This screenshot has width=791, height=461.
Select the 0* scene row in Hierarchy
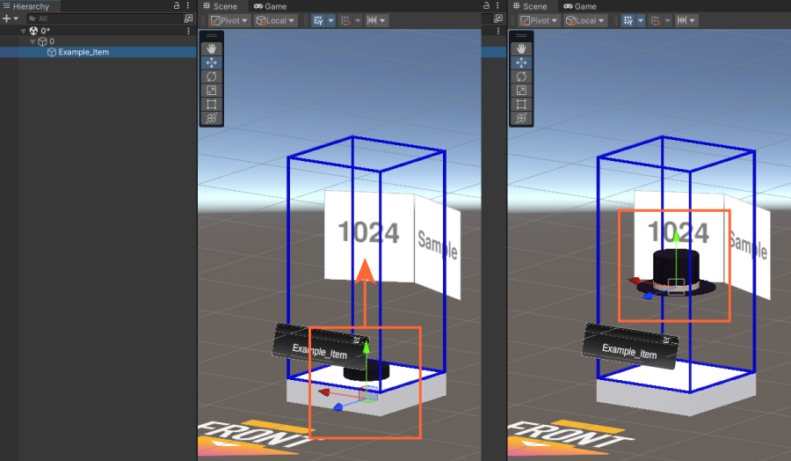[x=98, y=31]
